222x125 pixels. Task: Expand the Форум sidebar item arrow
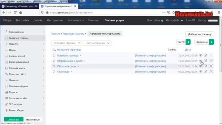click(x=43, y=50)
